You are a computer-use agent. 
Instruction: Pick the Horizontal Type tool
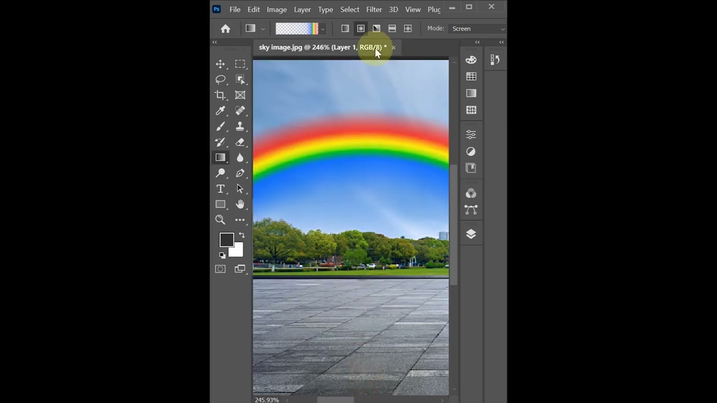point(220,189)
